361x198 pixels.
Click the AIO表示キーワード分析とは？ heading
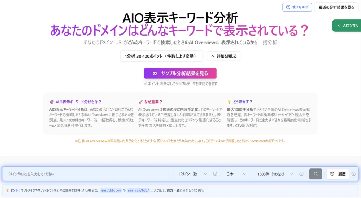pos(78,102)
